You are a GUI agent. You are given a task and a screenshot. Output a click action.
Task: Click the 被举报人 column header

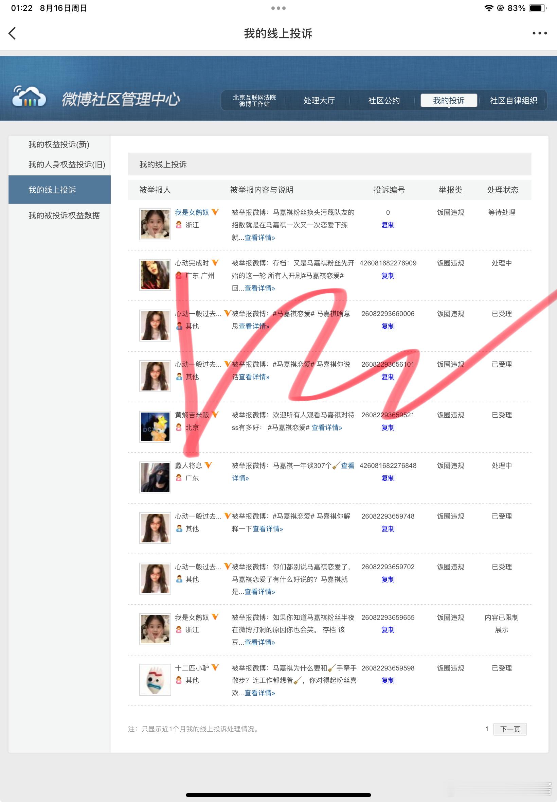(x=155, y=190)
